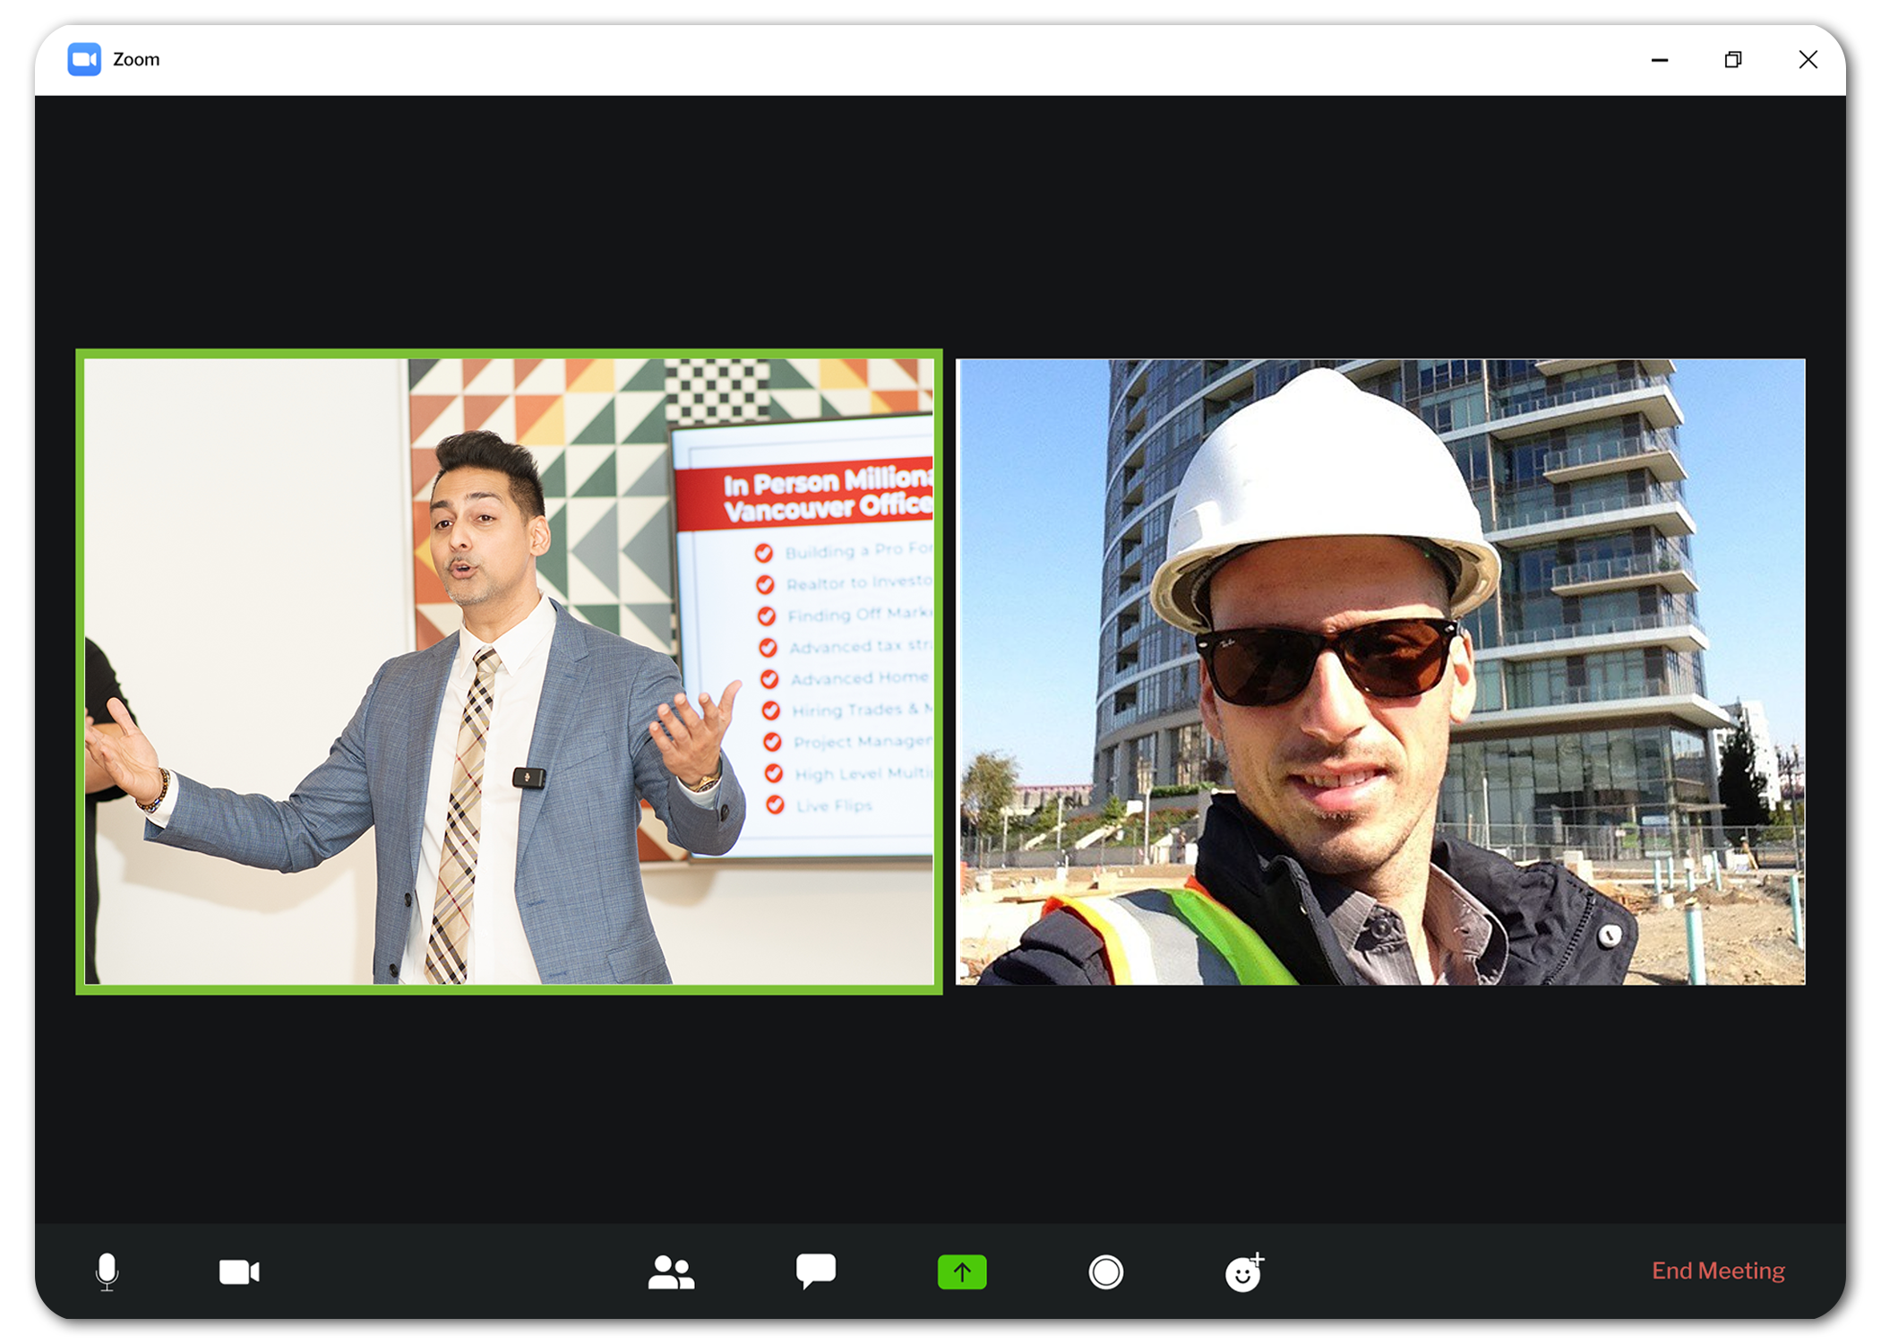Restore down the Zoom window
Screen dimensions: 1881x1344
1733,60
